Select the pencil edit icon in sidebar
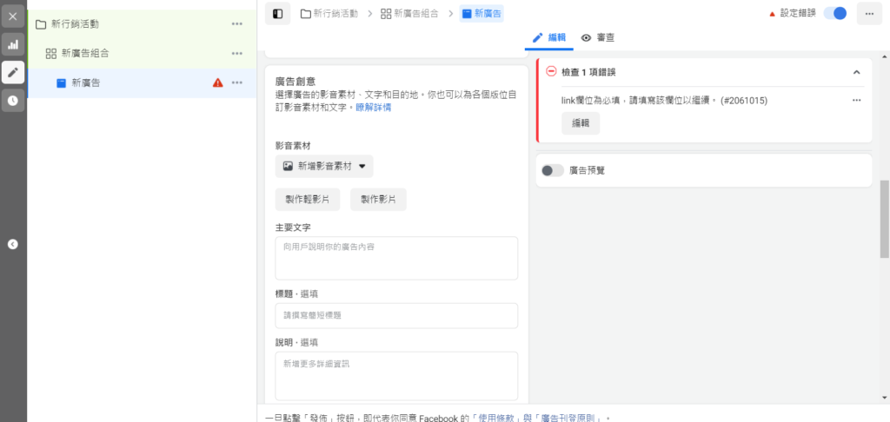 point(13,72)
